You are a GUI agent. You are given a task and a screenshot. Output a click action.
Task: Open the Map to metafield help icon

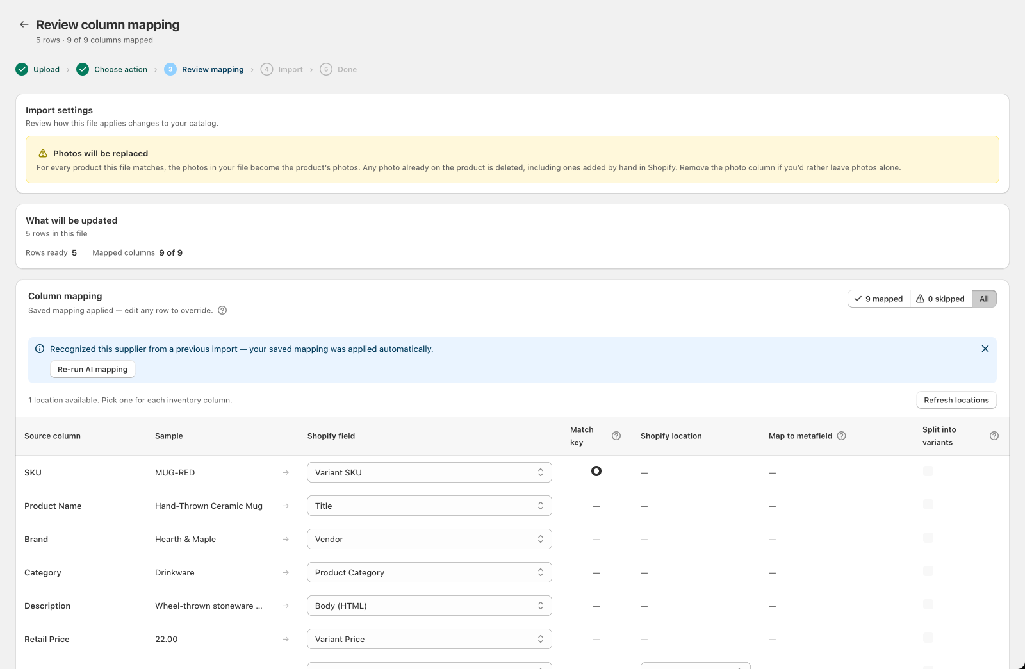(842, 436)
